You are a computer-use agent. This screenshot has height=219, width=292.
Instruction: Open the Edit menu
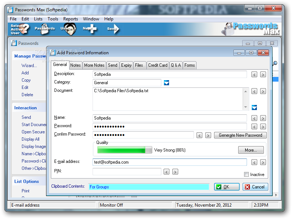pos(25,19)
